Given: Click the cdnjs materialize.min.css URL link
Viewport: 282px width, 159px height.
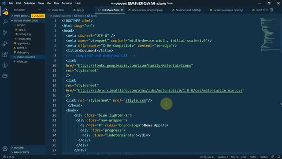Looking at the screenshot, I should pos(160,90).
